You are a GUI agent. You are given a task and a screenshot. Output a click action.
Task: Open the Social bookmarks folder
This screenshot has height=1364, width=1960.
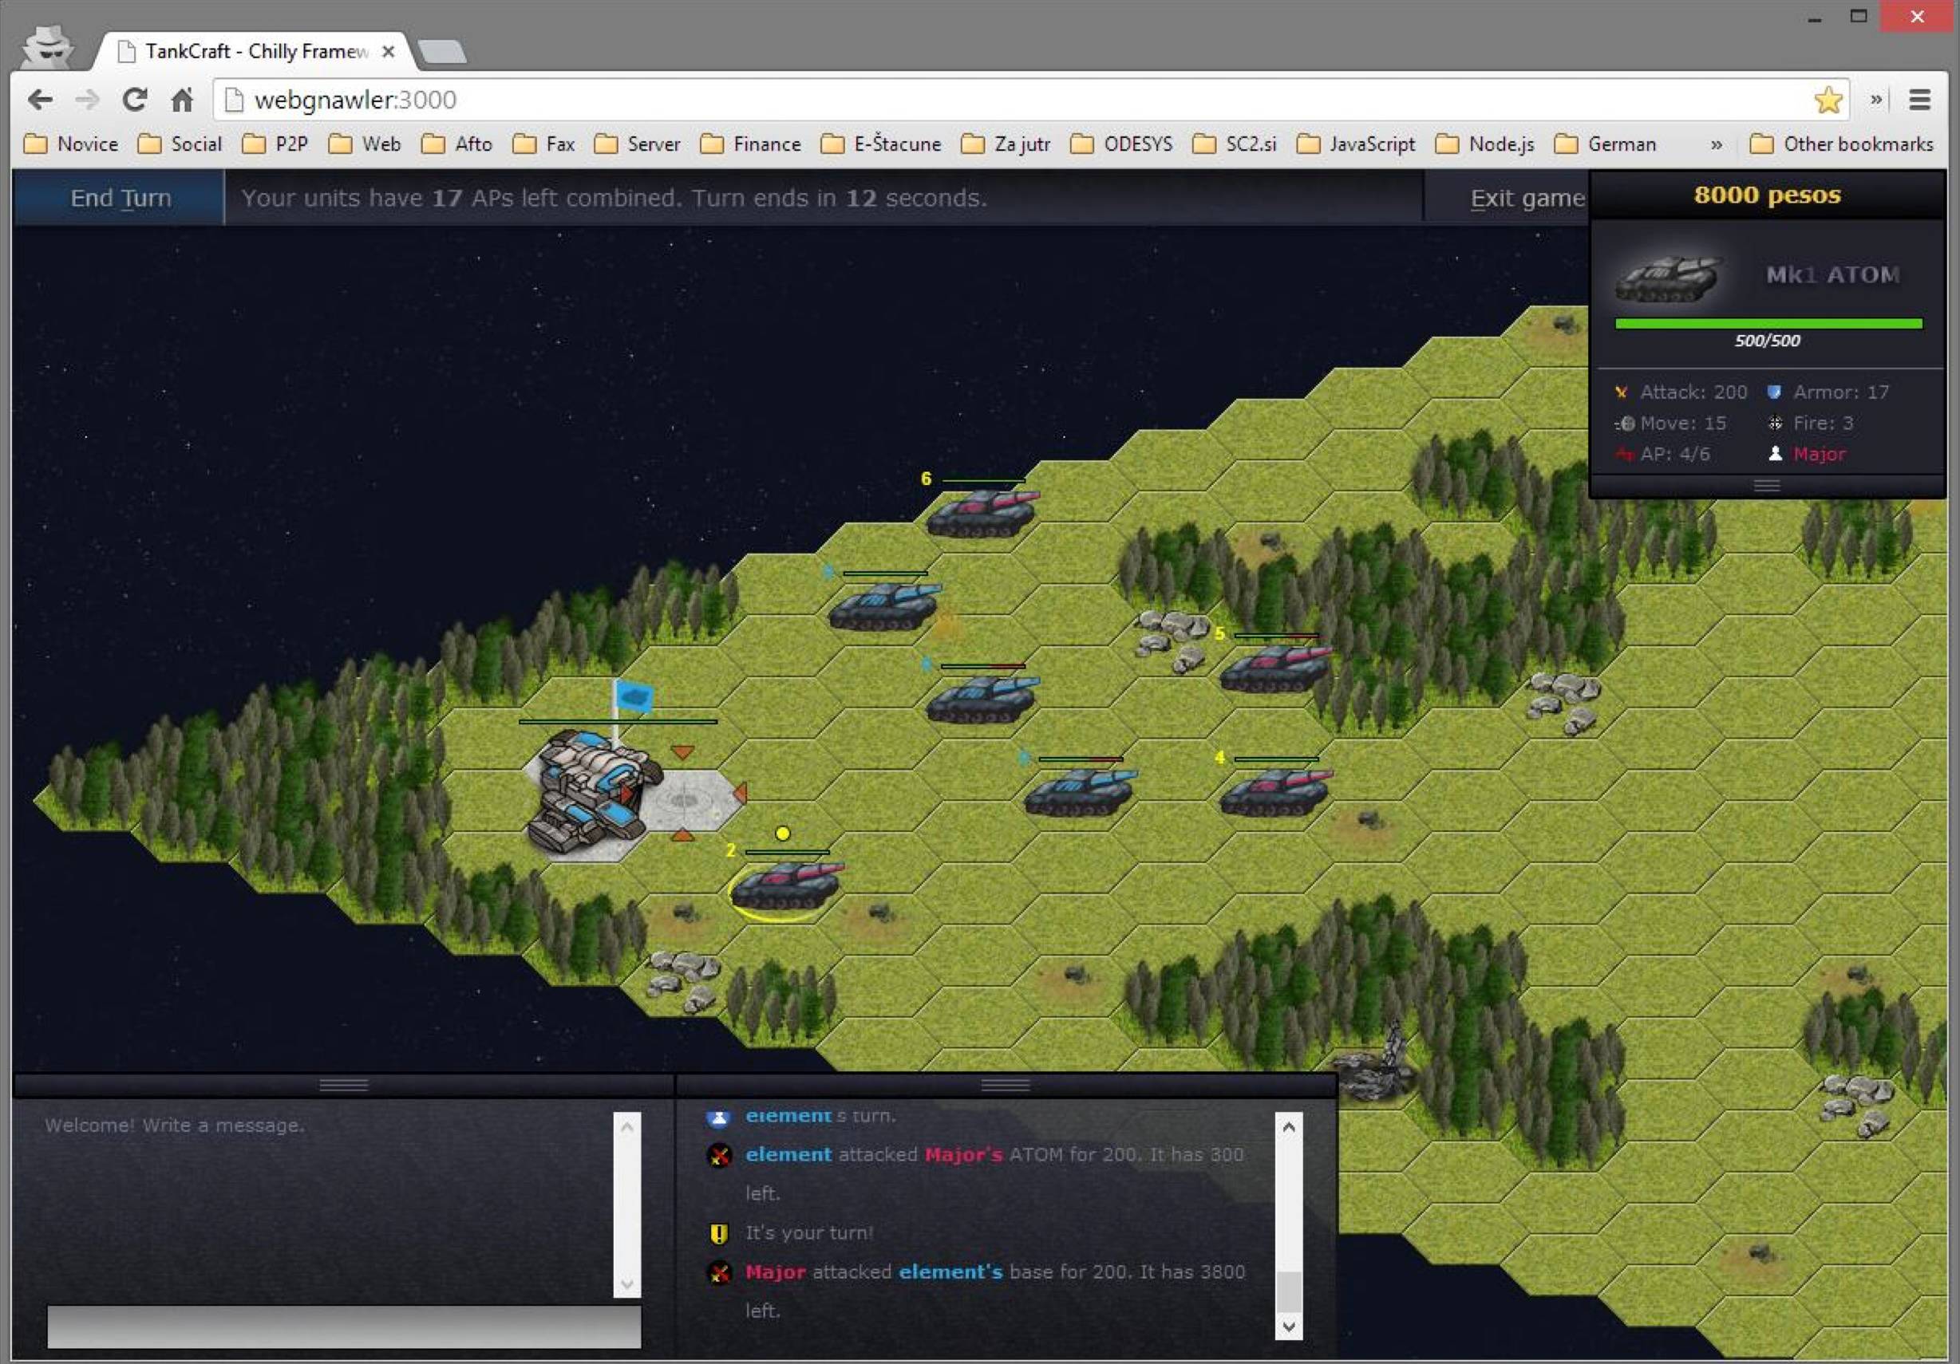(x=180, y=144)
